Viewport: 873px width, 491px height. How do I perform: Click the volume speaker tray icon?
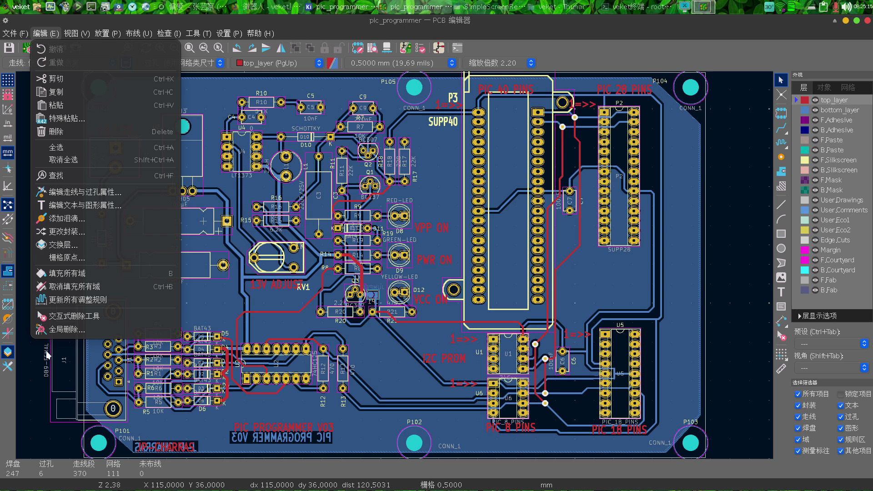[x=846, y=7]
